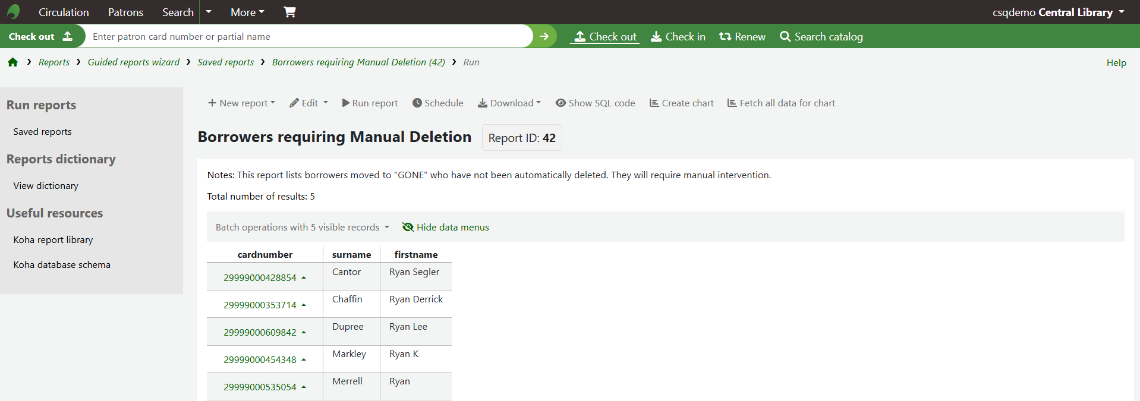1140x401 pixels.
Task: Open the shopping cart icon
Action: coord(289,12)
